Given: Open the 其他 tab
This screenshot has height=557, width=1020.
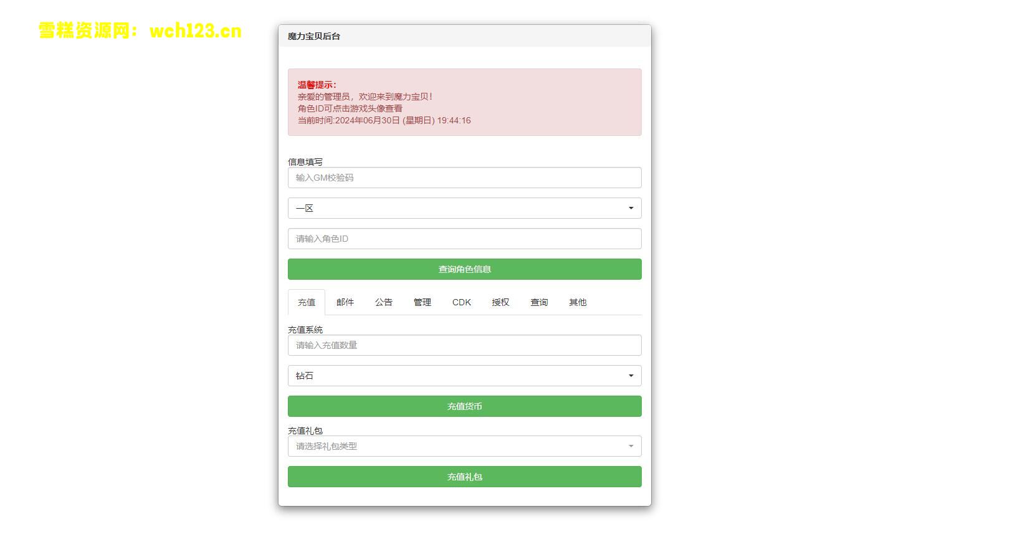Looking at the screenshot, I should 578,302.
